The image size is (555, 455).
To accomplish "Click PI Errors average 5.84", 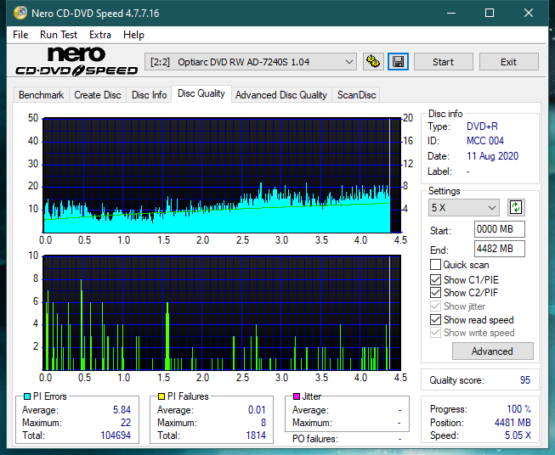I will (x=122, y=410).
